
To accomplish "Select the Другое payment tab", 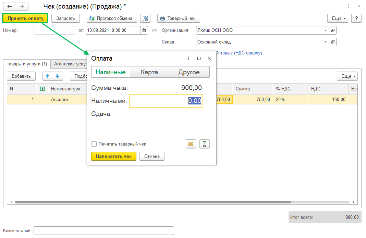I will tap(189, 72).
